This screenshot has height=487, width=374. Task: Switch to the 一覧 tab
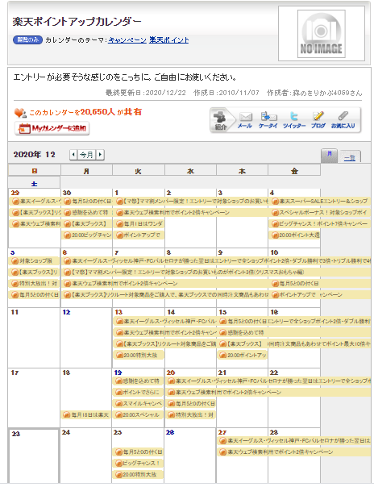coord(350,156)
